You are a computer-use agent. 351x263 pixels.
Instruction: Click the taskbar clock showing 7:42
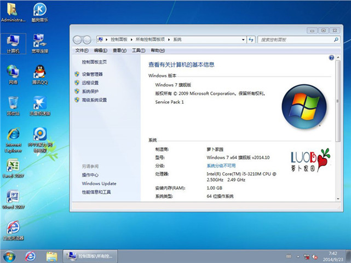click(x=333, y=256)
